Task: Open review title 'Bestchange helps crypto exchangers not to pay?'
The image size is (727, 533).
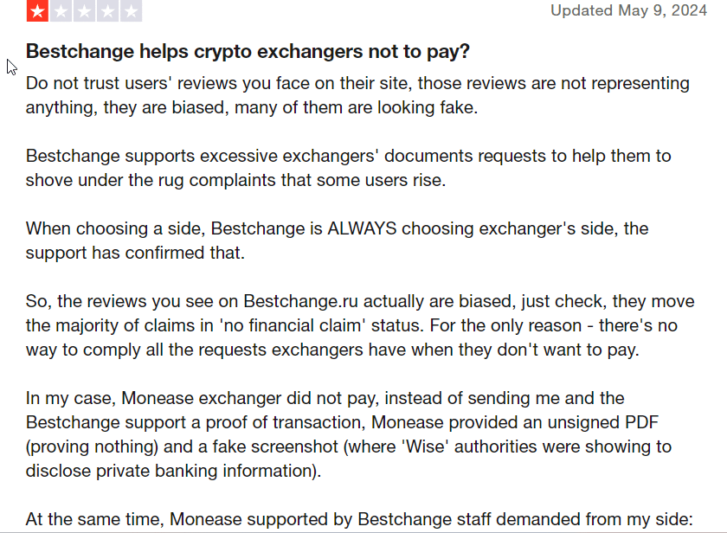Action: pos(248,52)
